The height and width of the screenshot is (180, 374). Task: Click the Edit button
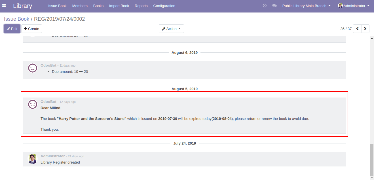pyautogui.click(x=12, y=29)
